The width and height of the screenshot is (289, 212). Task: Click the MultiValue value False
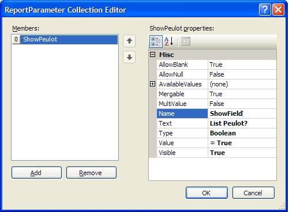click(x=242, y=104)
